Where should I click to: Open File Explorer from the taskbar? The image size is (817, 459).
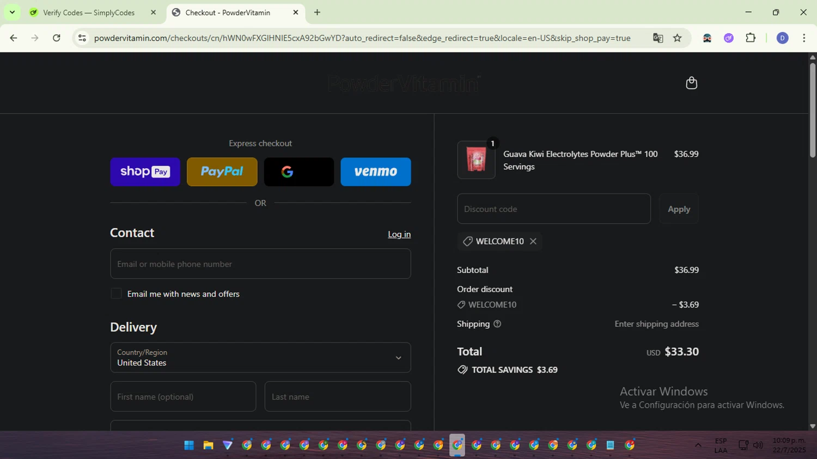pos(208,445)
